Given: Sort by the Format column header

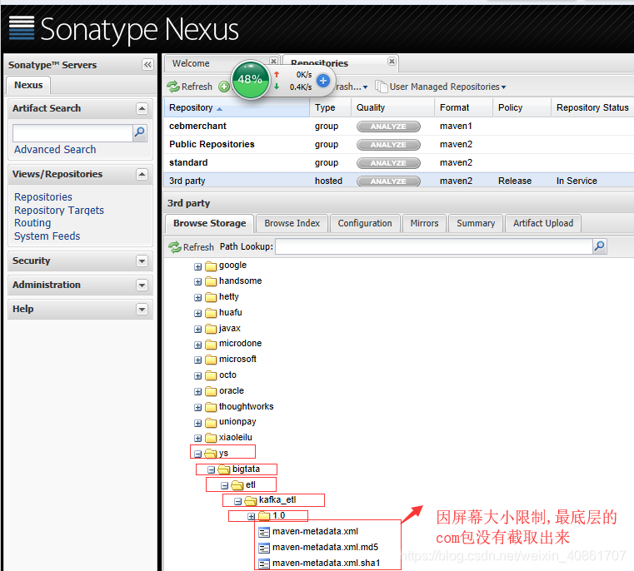Looking at the screenshot, I should (x=463, y=107).
